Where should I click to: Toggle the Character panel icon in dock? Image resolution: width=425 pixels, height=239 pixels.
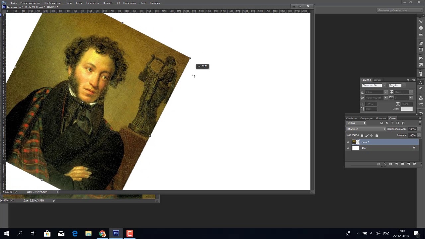(x=421, y=83)
